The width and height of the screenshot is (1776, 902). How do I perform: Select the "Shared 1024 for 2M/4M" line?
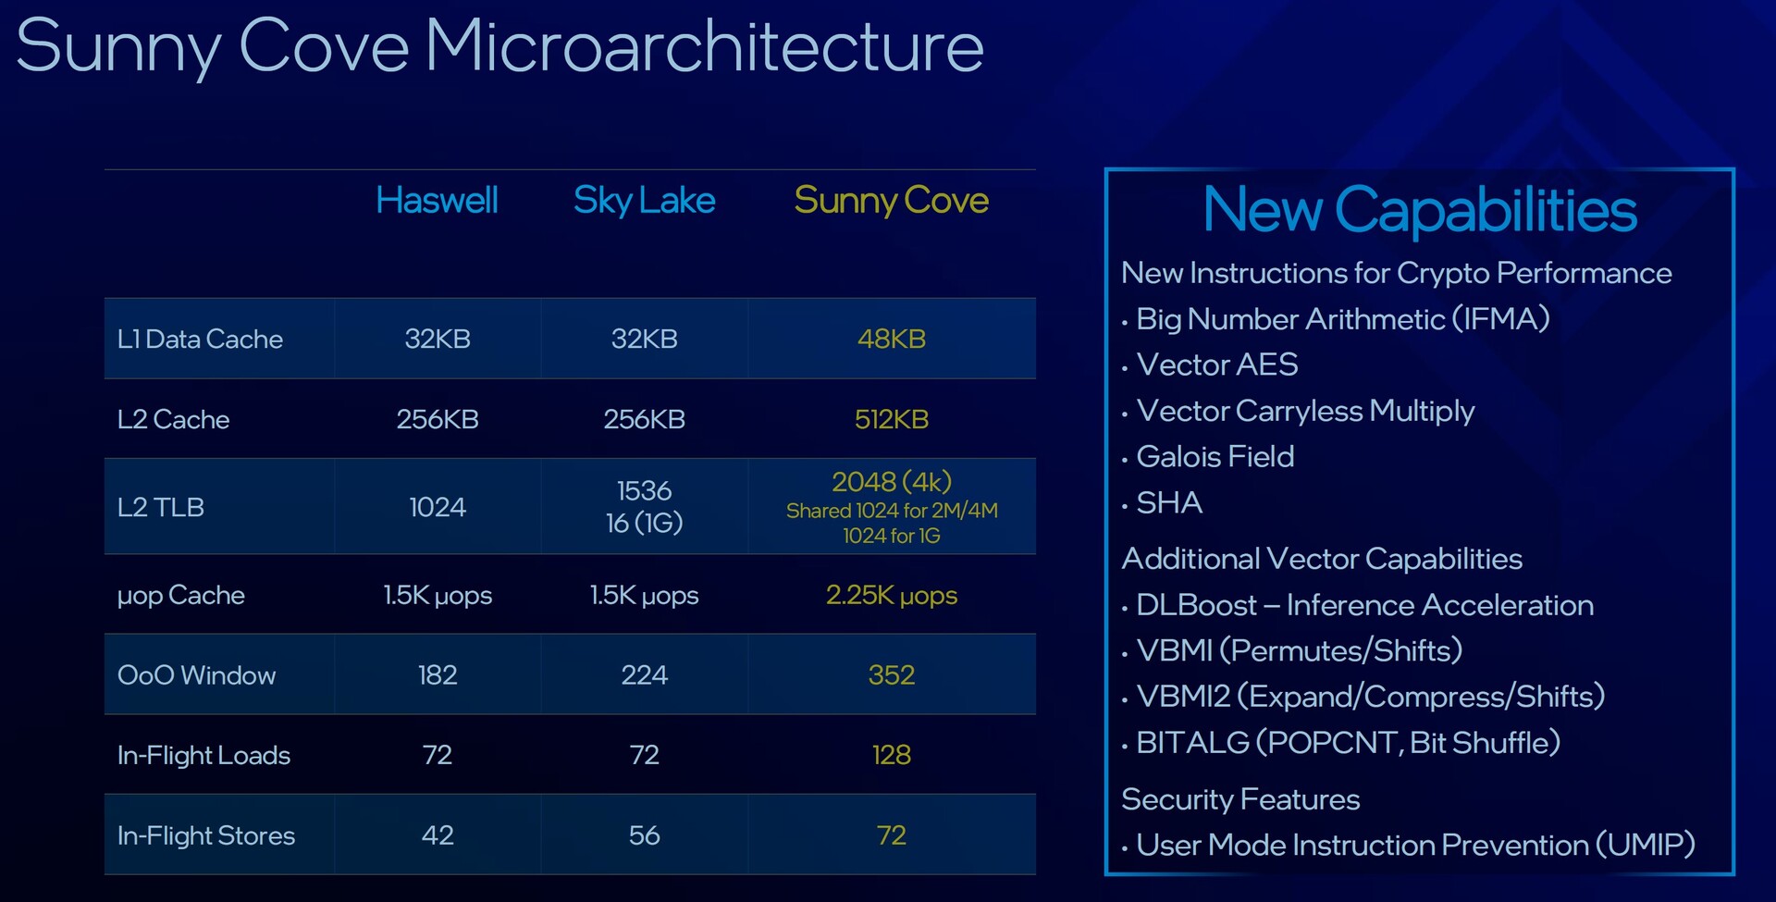892,511
